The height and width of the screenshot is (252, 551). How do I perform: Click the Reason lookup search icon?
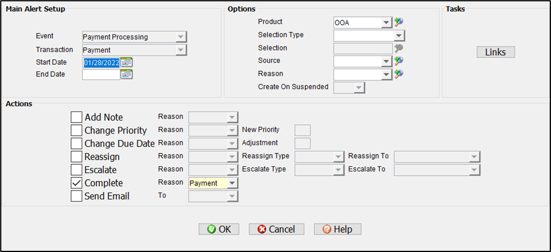[399, 74]
